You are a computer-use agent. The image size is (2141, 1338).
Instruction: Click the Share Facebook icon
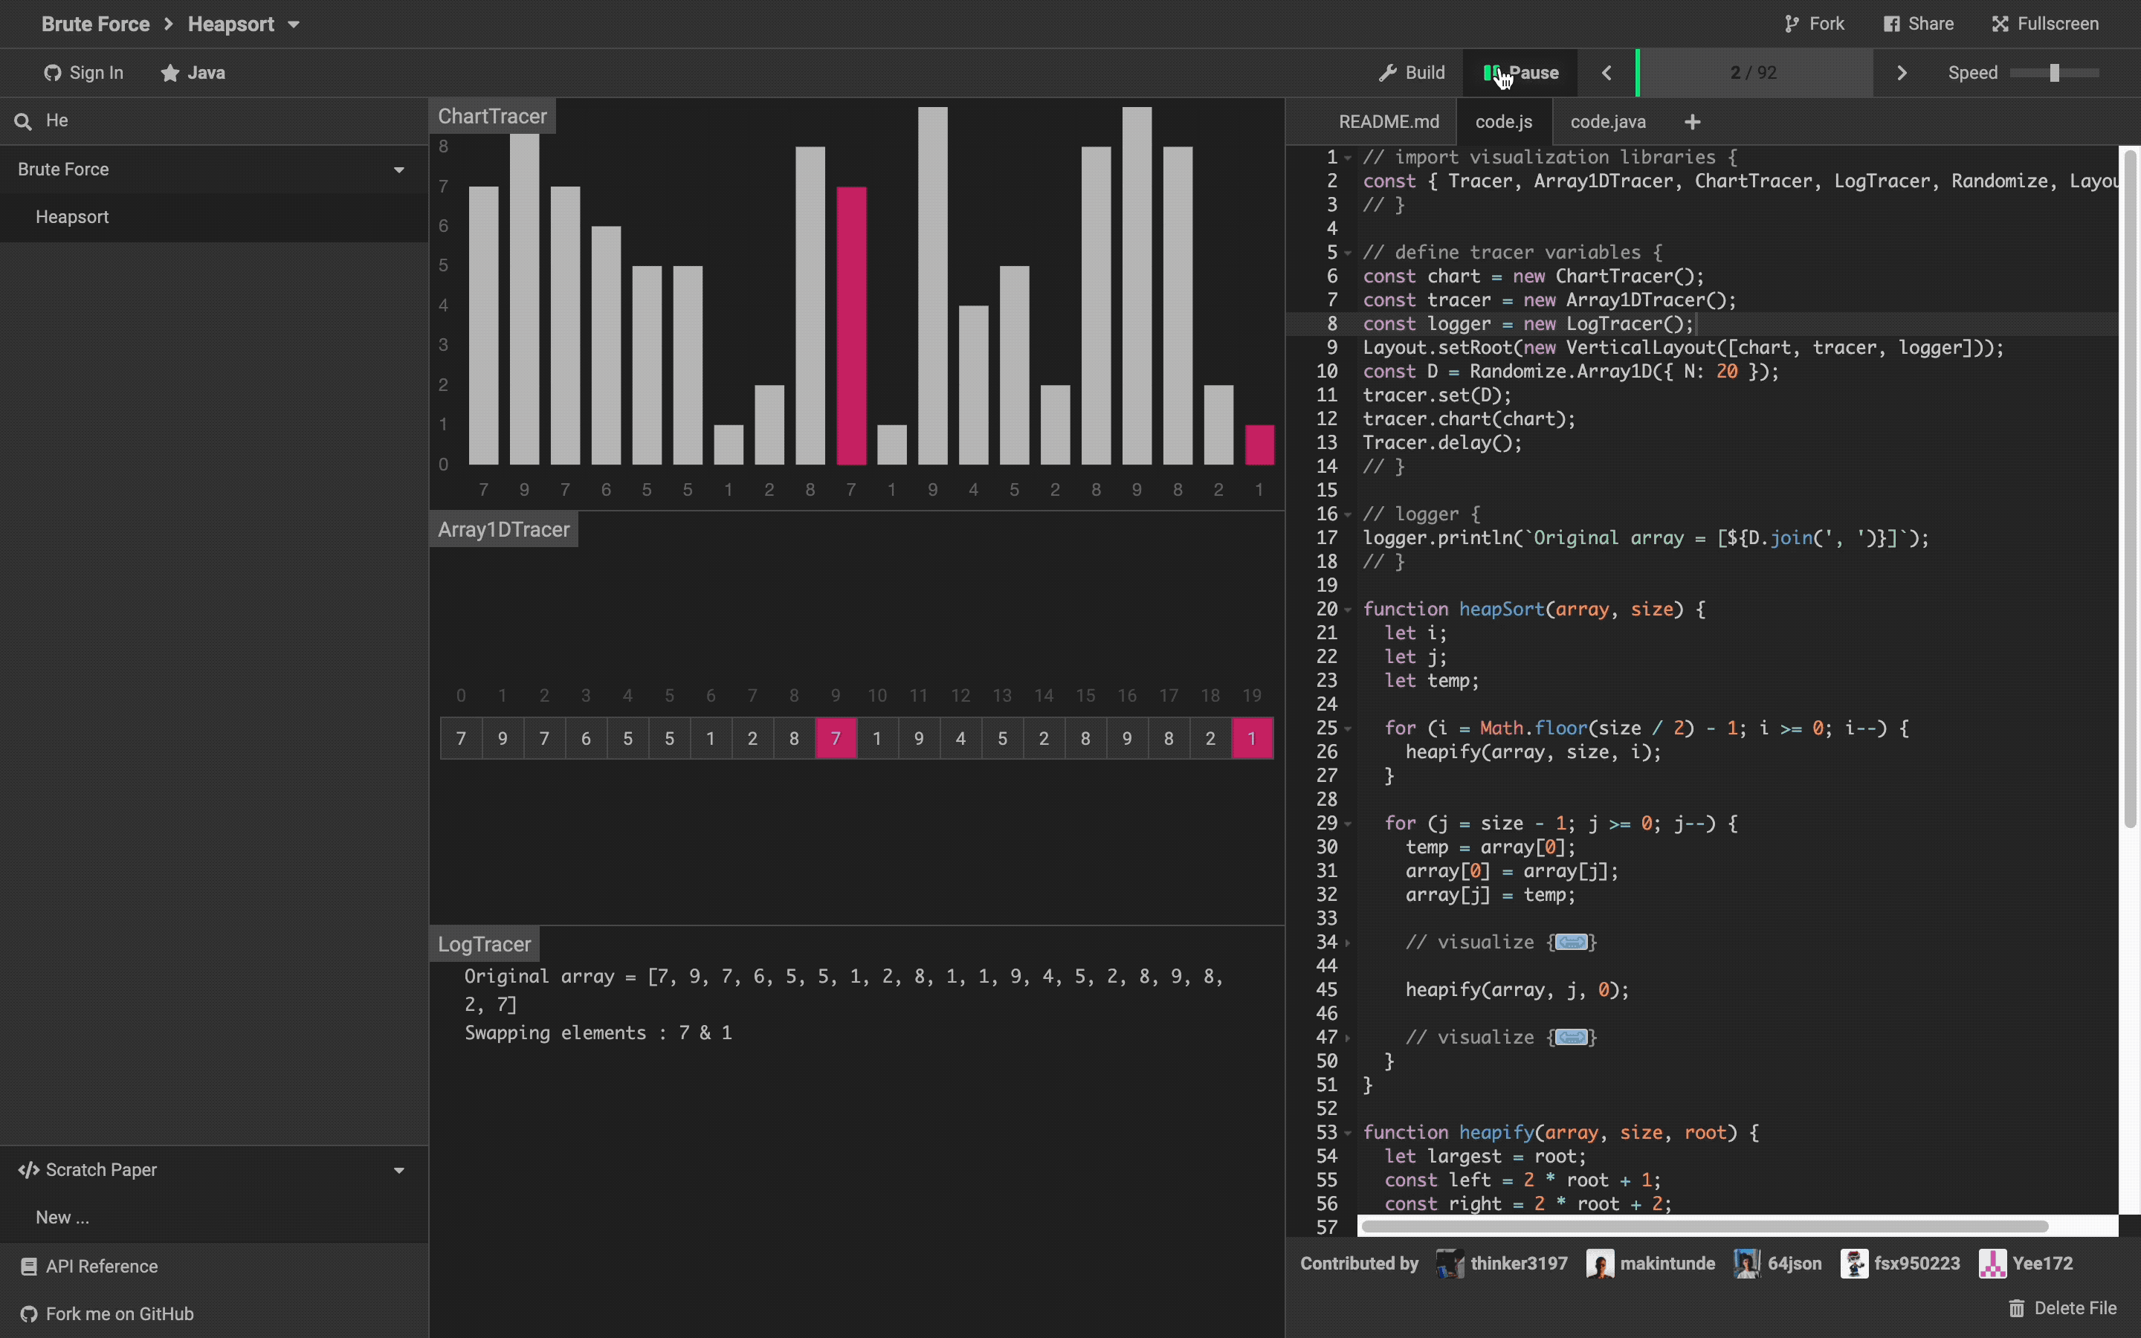tap(1891, 24)
